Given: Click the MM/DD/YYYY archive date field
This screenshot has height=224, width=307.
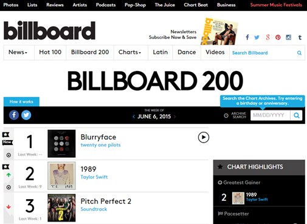Looking at the screenshot, I should 270,115.
